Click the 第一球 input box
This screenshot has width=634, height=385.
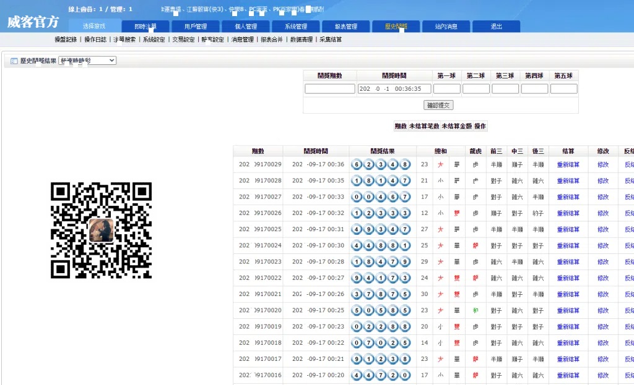pyautogui.click(x=447, y=89)
